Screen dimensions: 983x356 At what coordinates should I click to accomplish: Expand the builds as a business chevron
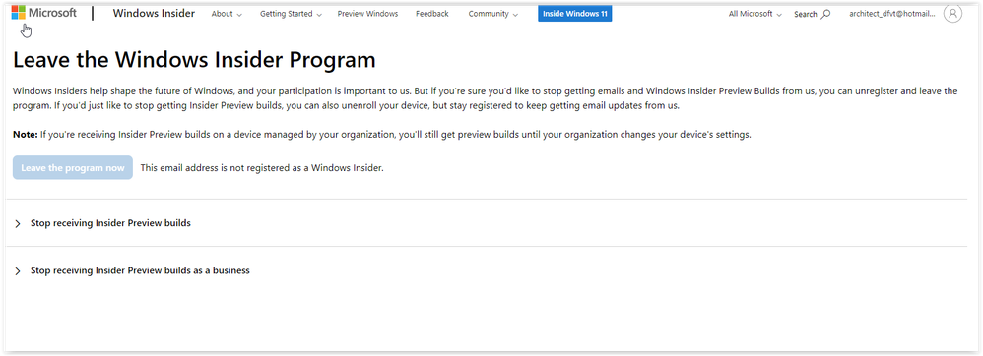[18, 271]
